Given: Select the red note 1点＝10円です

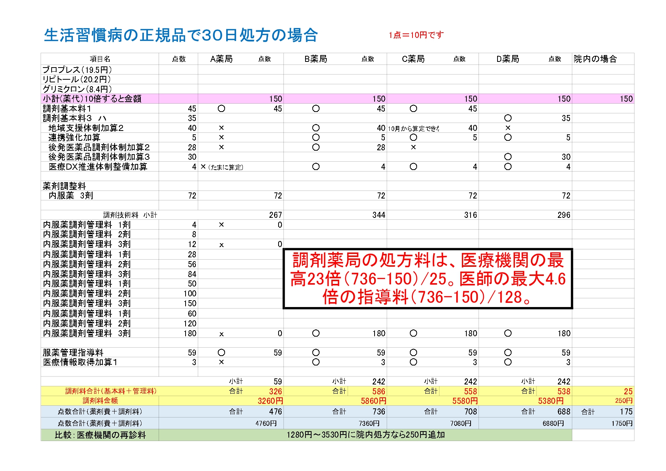Looking at the screenshot, I should click(416, 35).
